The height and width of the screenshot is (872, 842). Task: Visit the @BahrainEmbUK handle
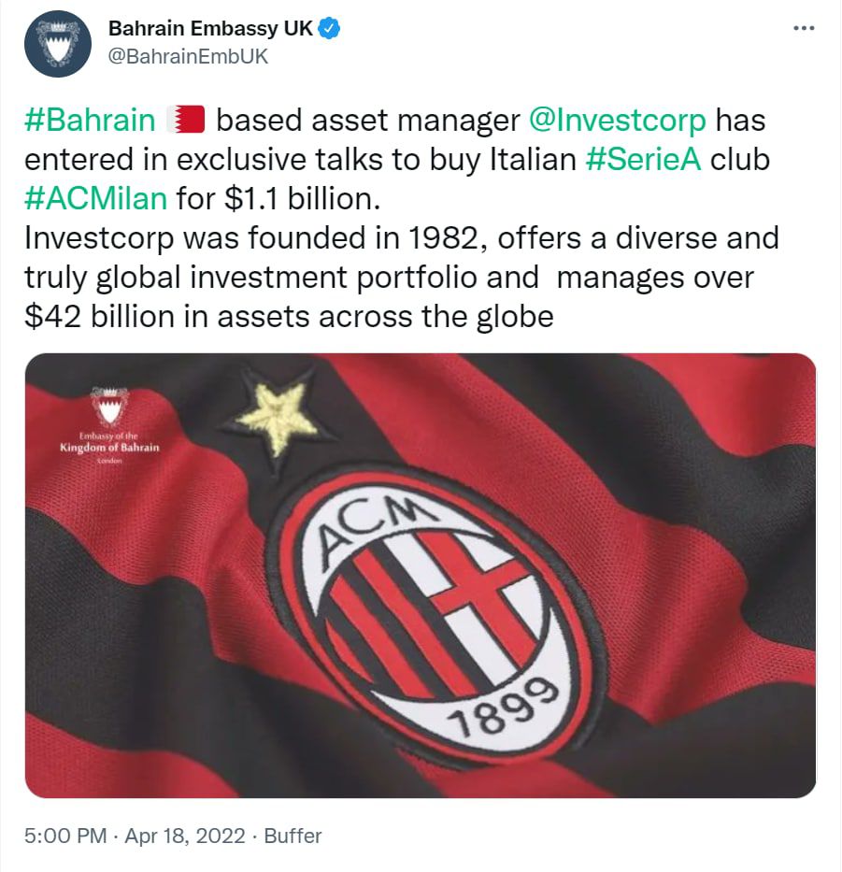(x=188, y=56)
